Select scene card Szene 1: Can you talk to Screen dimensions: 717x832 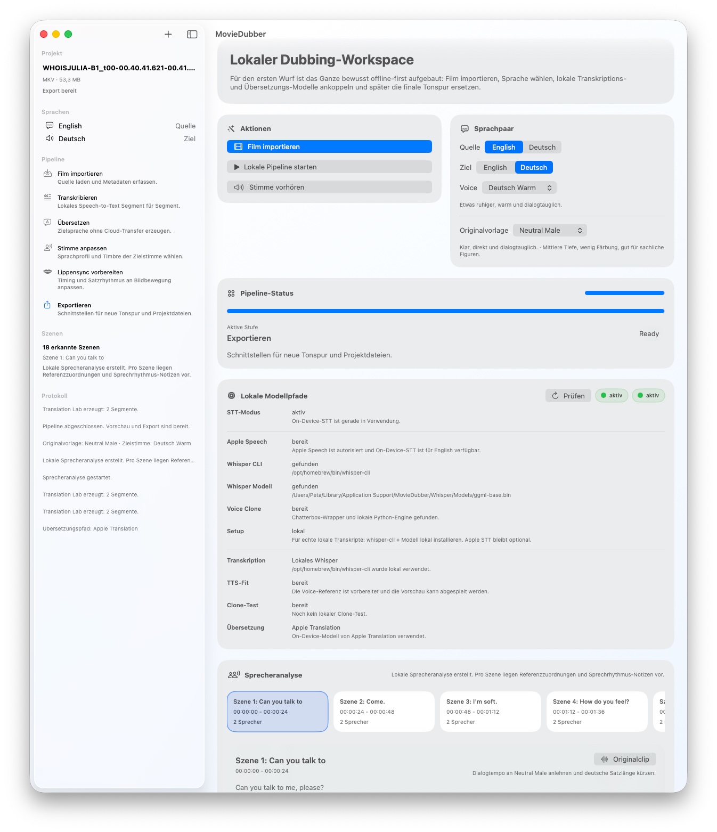tap(278, 712)
